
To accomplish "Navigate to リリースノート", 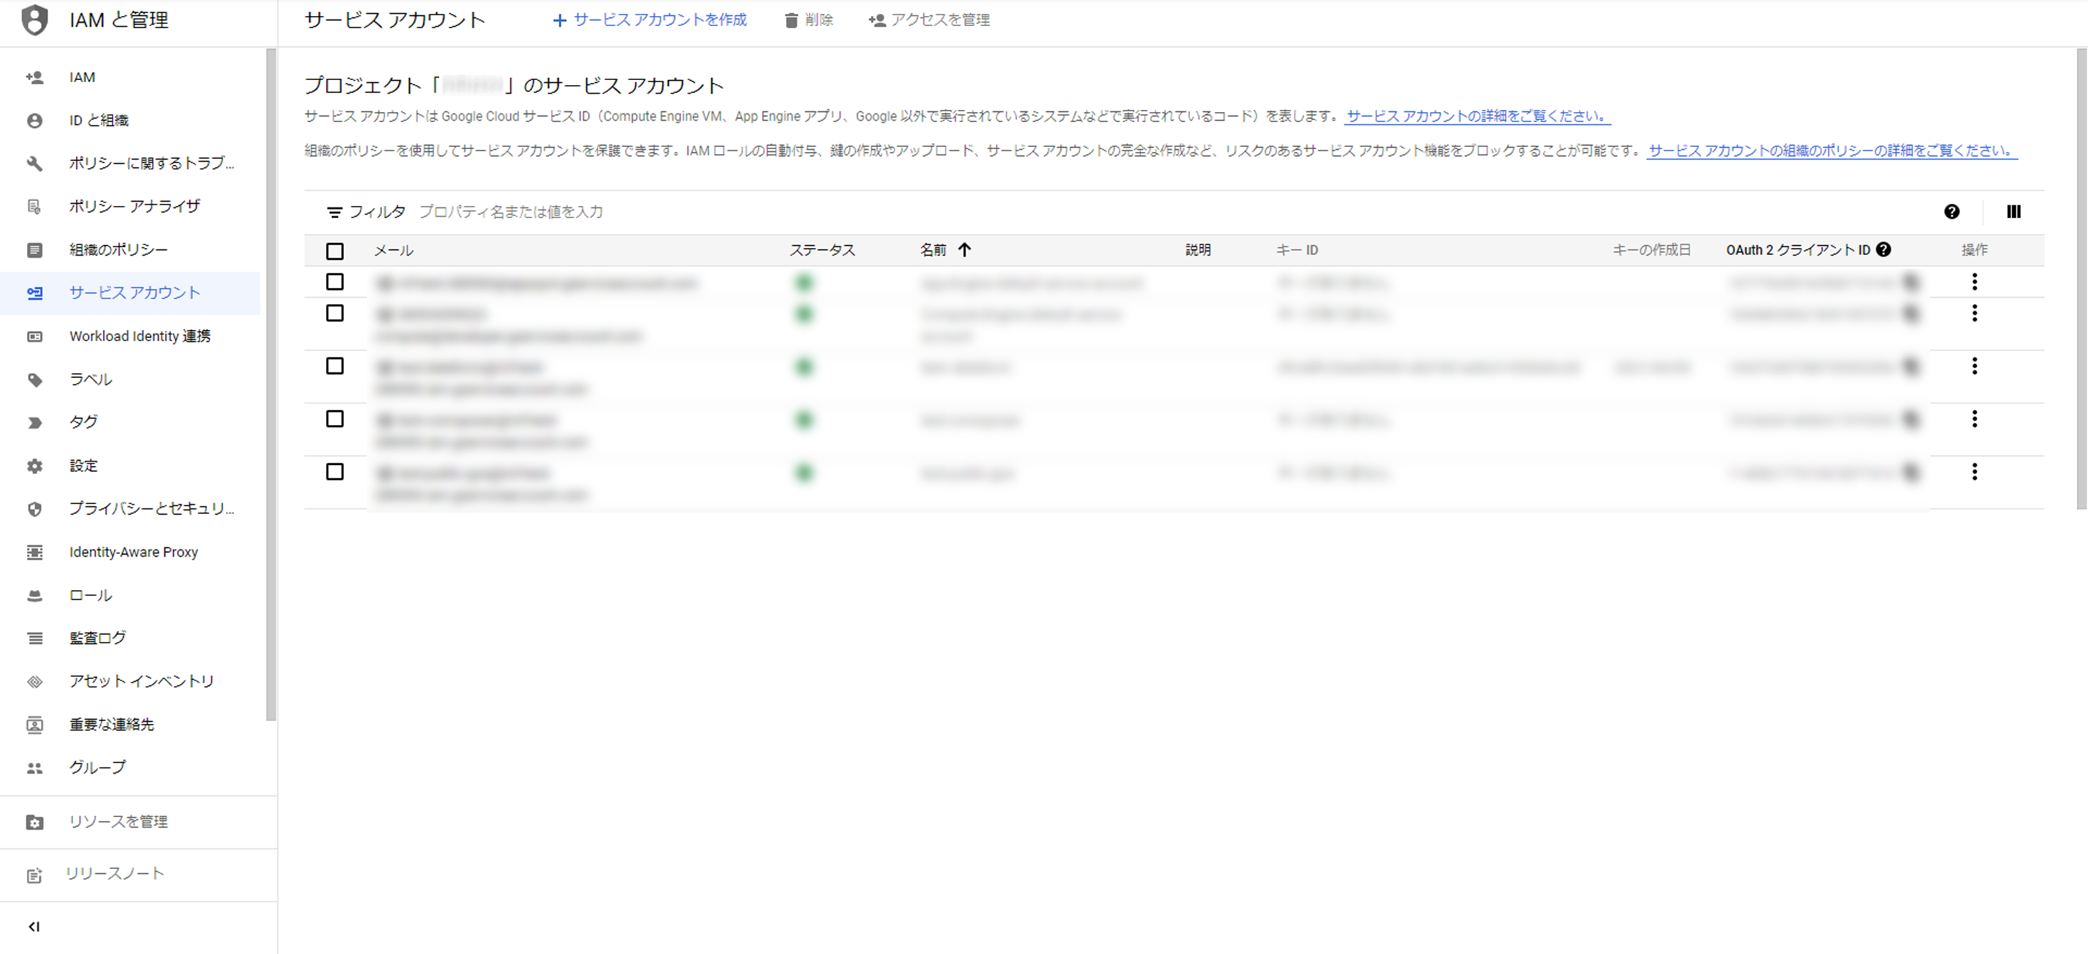I will [x=114, y=874].
